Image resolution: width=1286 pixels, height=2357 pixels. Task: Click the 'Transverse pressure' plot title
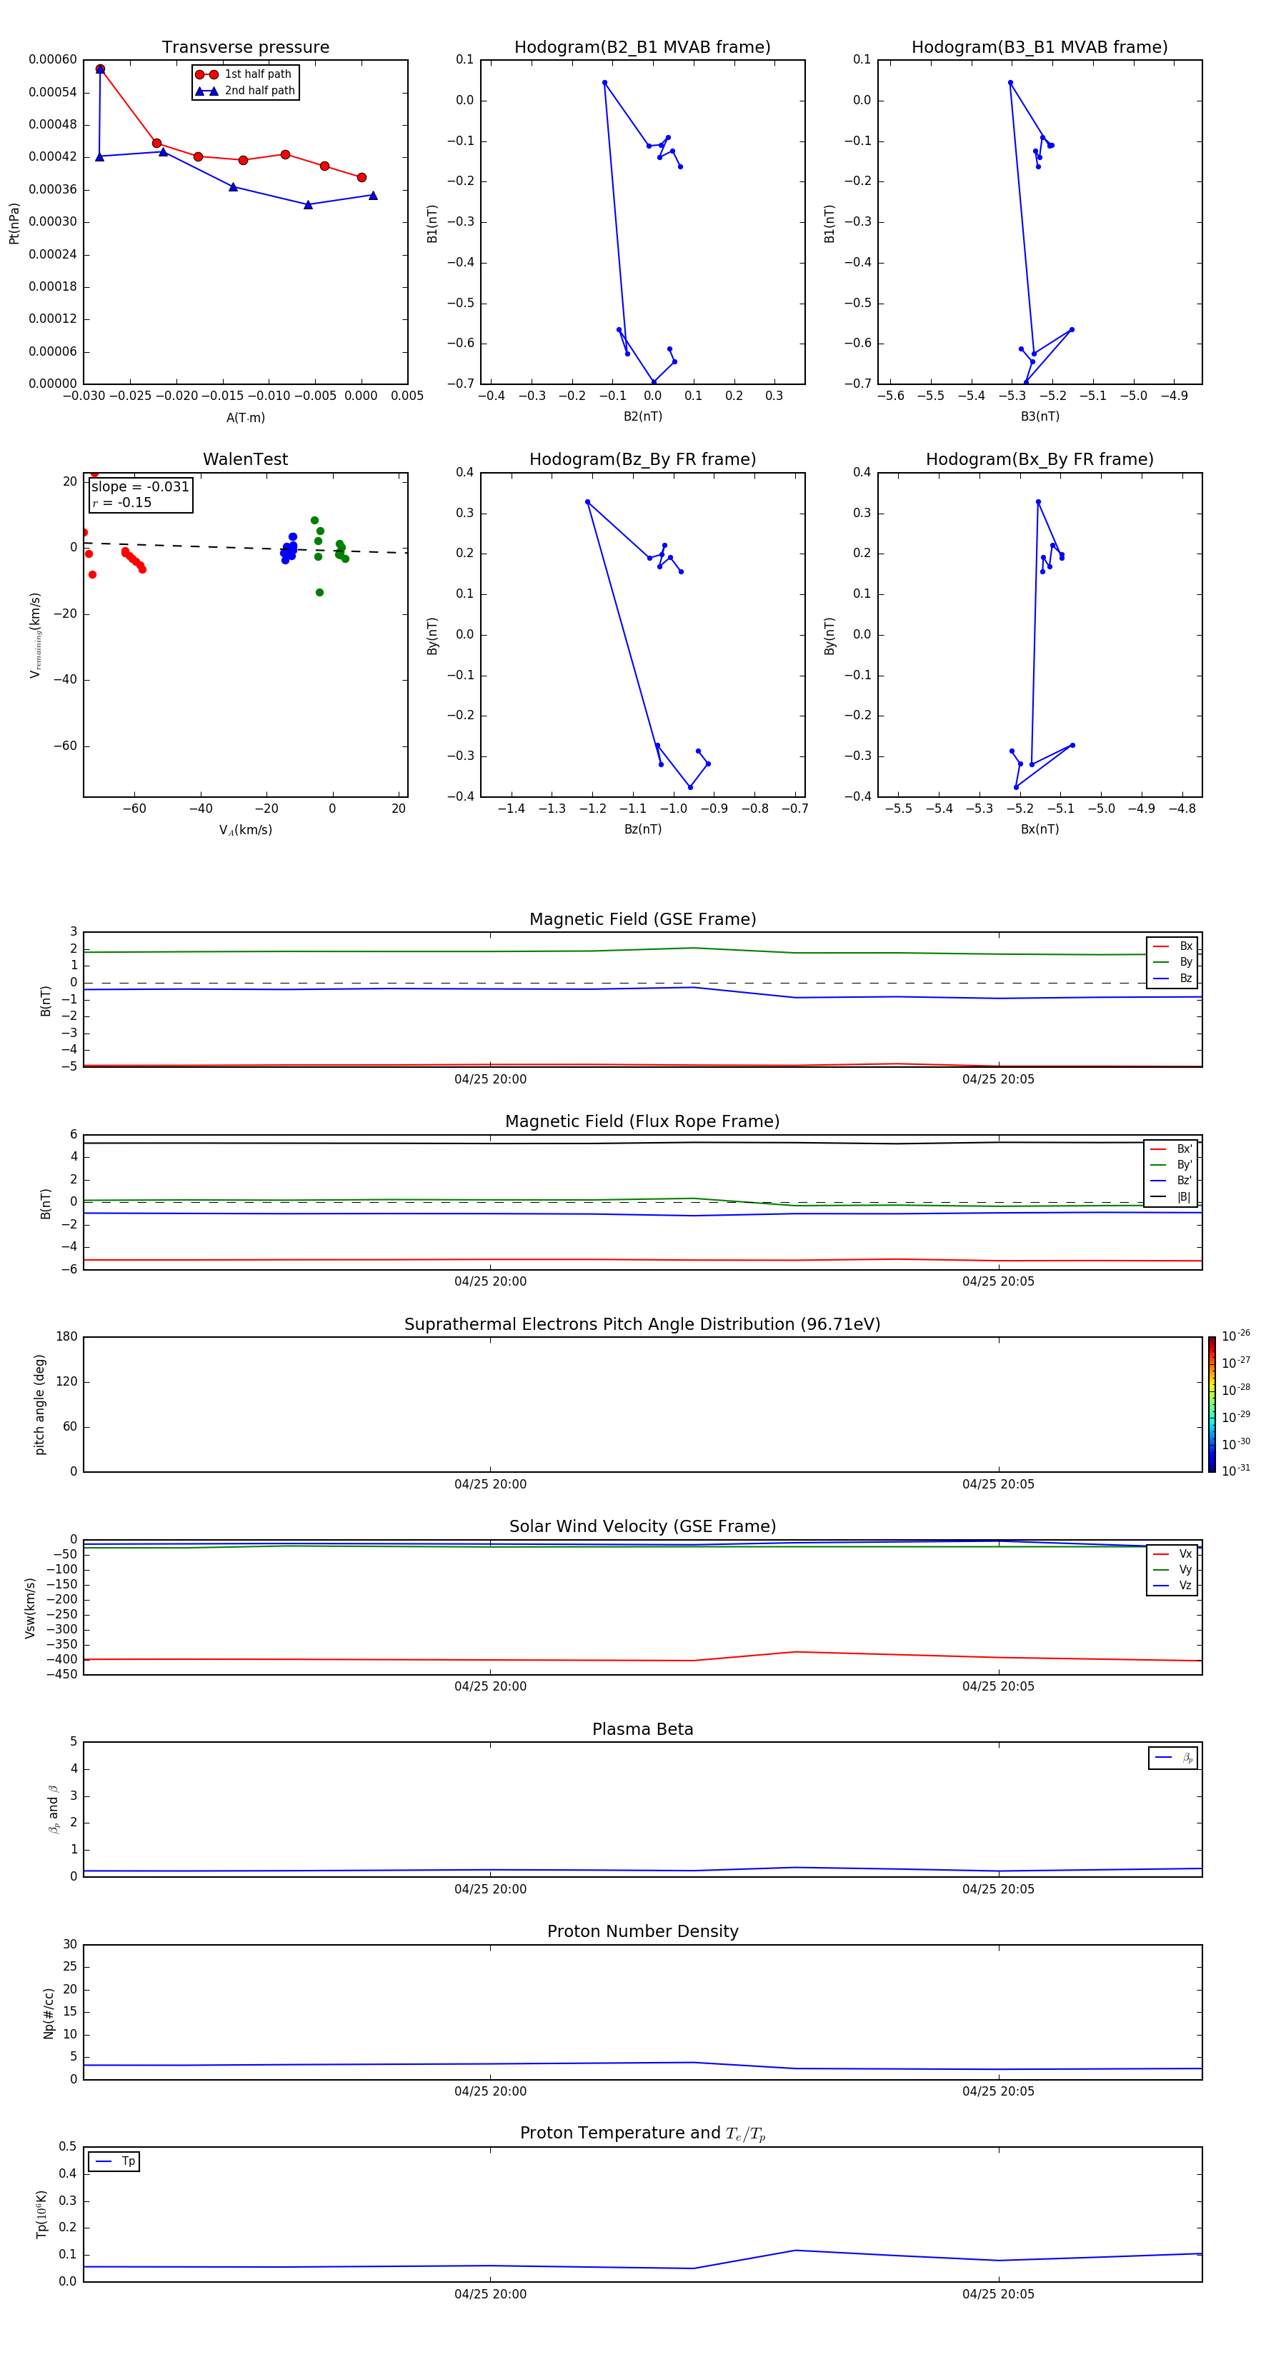tap(245, 46)
